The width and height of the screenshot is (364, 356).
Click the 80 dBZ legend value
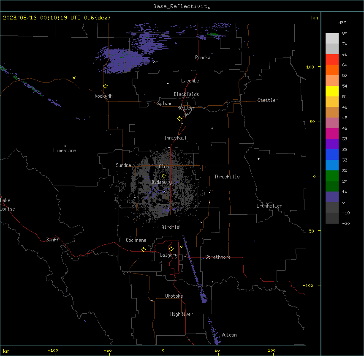[x=345, y=33]
